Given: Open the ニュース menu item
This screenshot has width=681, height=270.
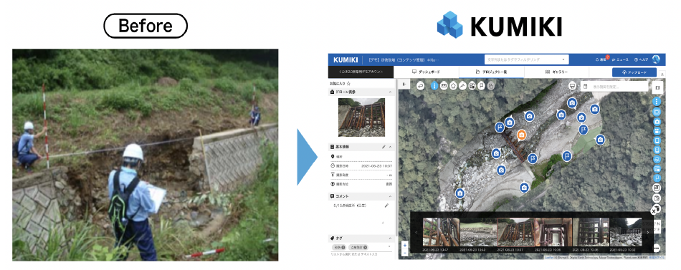Looking at the screenshot, I should tap(620, 59).
